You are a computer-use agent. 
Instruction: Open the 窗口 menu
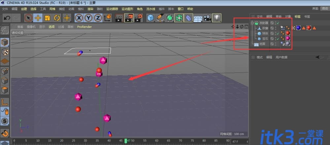[x=181, y=9]
